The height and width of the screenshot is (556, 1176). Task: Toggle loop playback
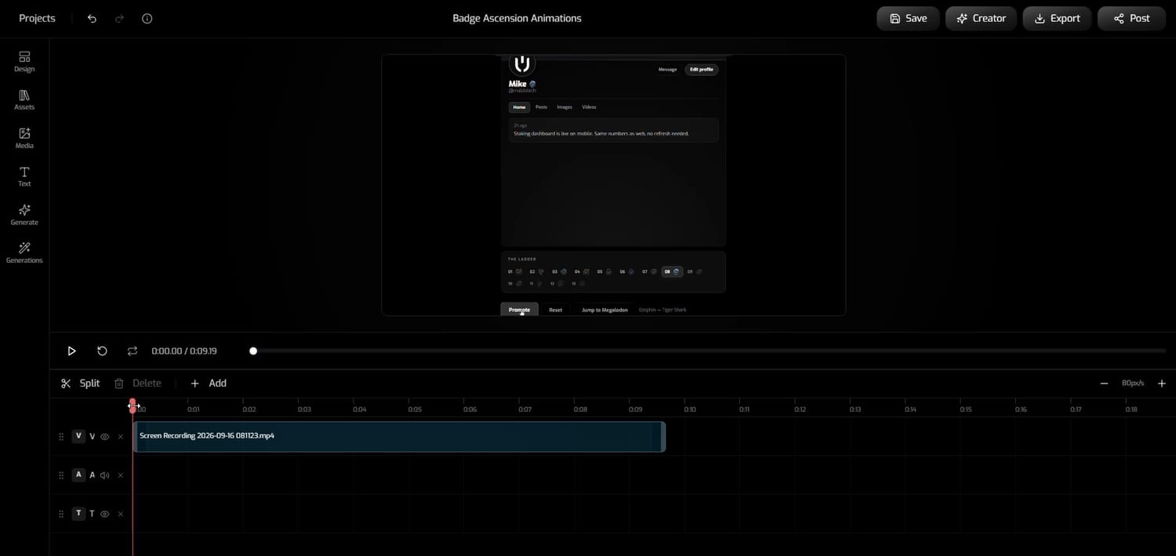(132, 351)
